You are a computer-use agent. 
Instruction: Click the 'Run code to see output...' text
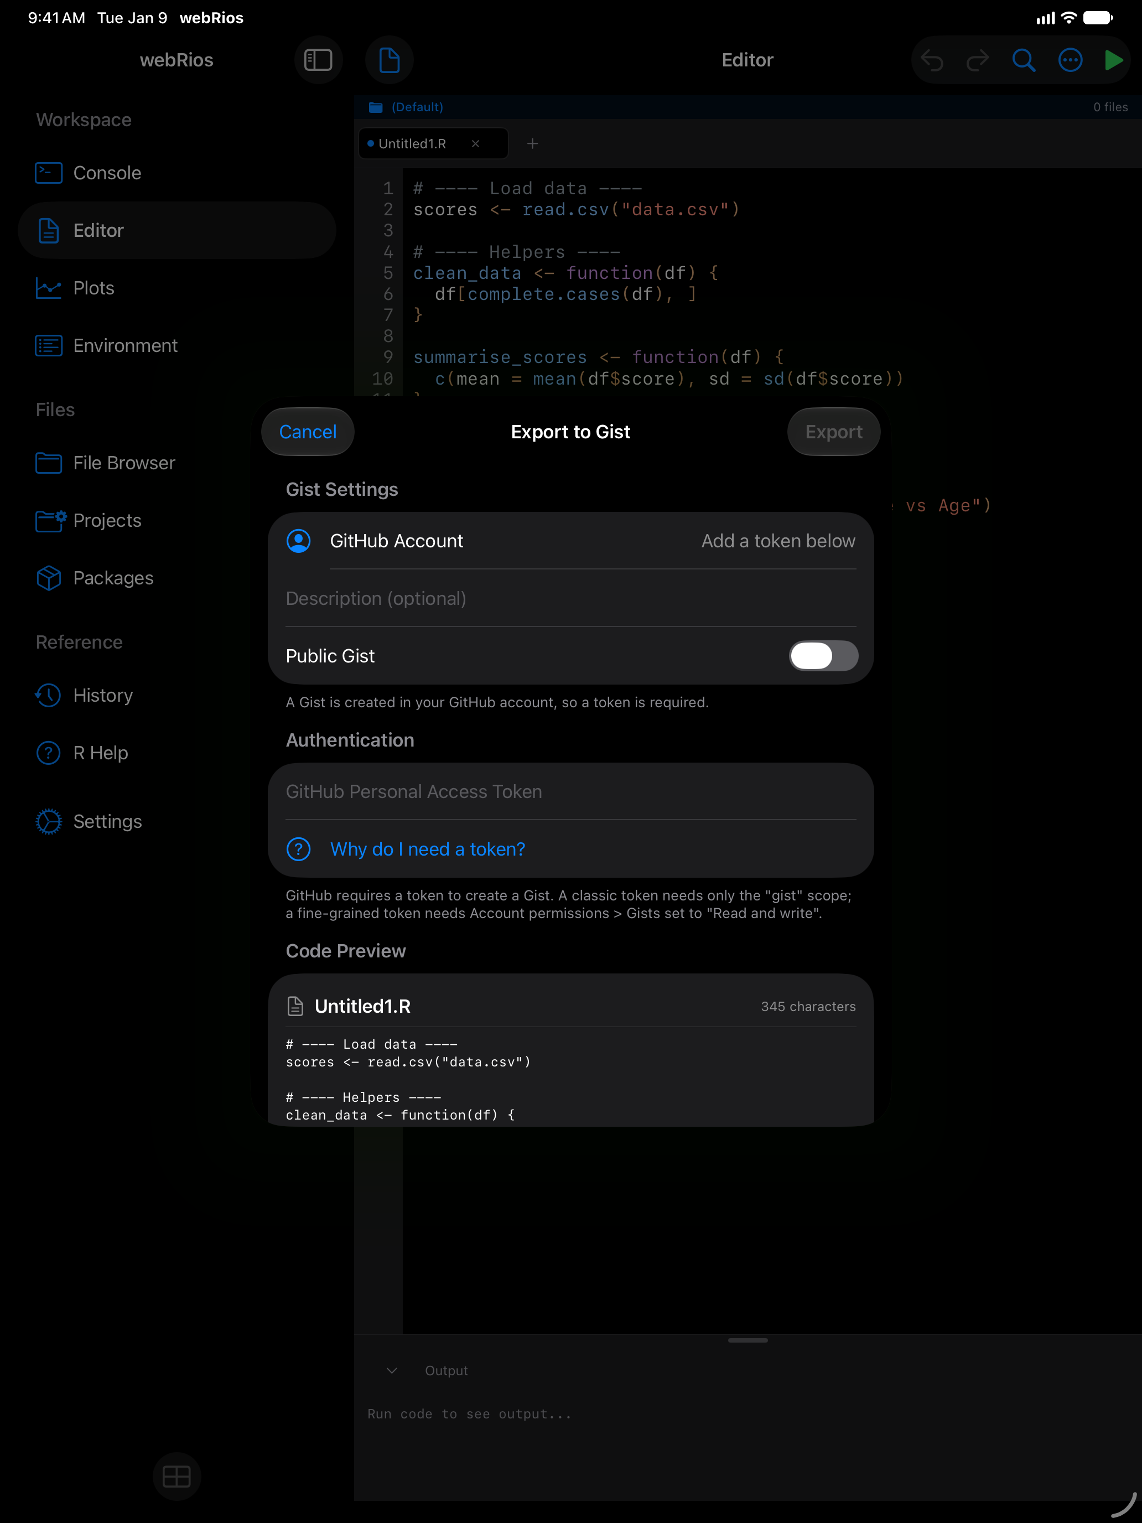pos(469,1413)
